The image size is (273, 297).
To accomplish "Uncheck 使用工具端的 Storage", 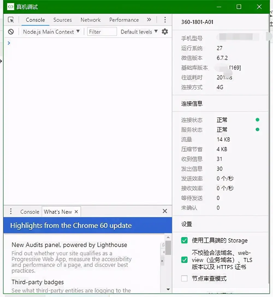I will pyautogui.click(x=184, y=240).
